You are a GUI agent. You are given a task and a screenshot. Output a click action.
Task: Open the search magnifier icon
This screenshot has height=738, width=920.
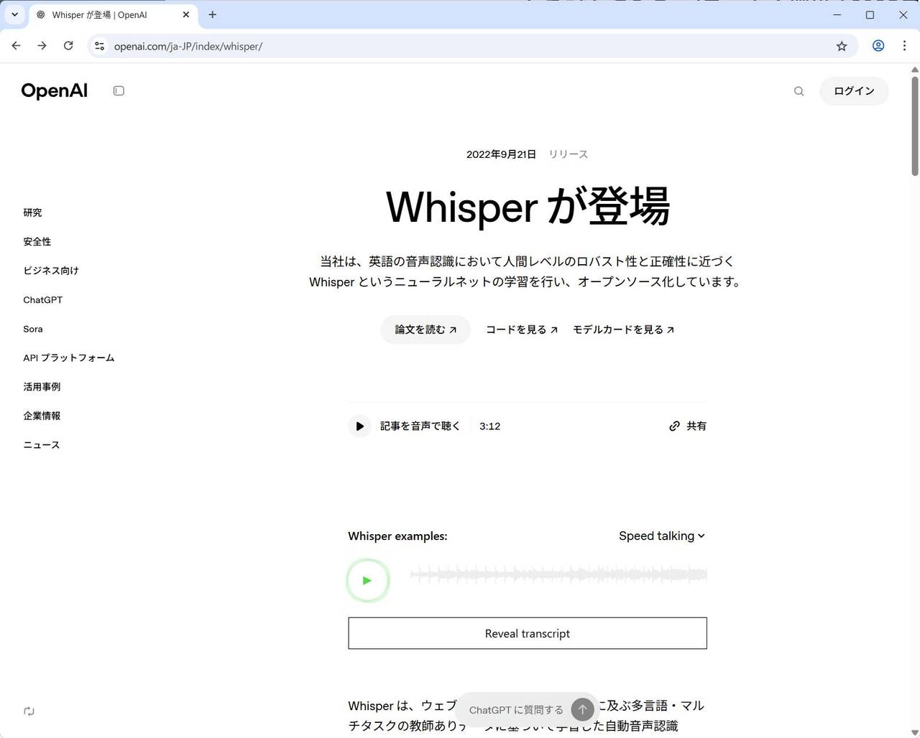pos(799,91)
